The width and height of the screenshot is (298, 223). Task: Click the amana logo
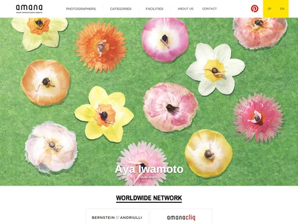[29, 9]
